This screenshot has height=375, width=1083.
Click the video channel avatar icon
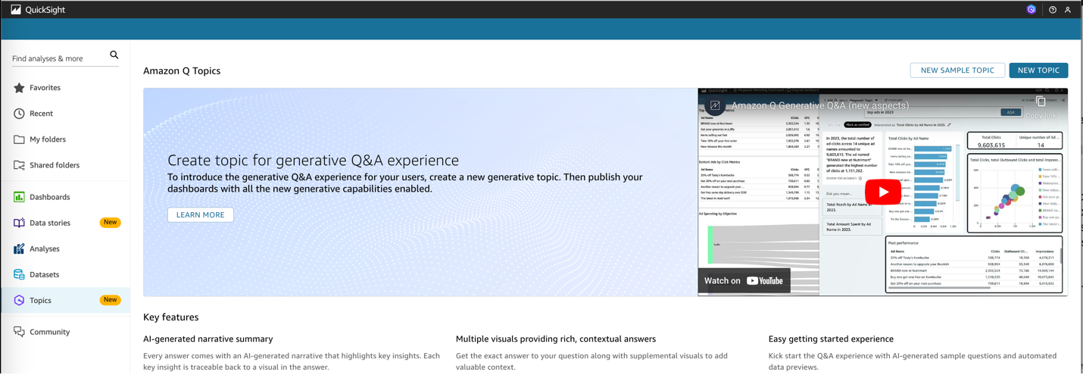(x=715, y=105)
